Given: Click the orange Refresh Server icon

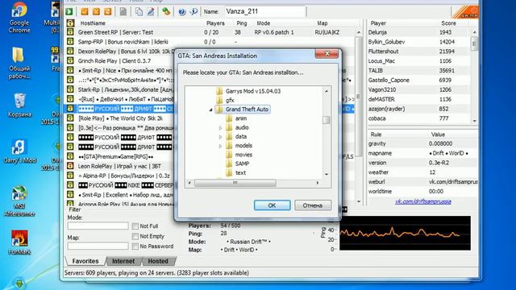Looking at the screenshot, I should click(x=107, y=11).
